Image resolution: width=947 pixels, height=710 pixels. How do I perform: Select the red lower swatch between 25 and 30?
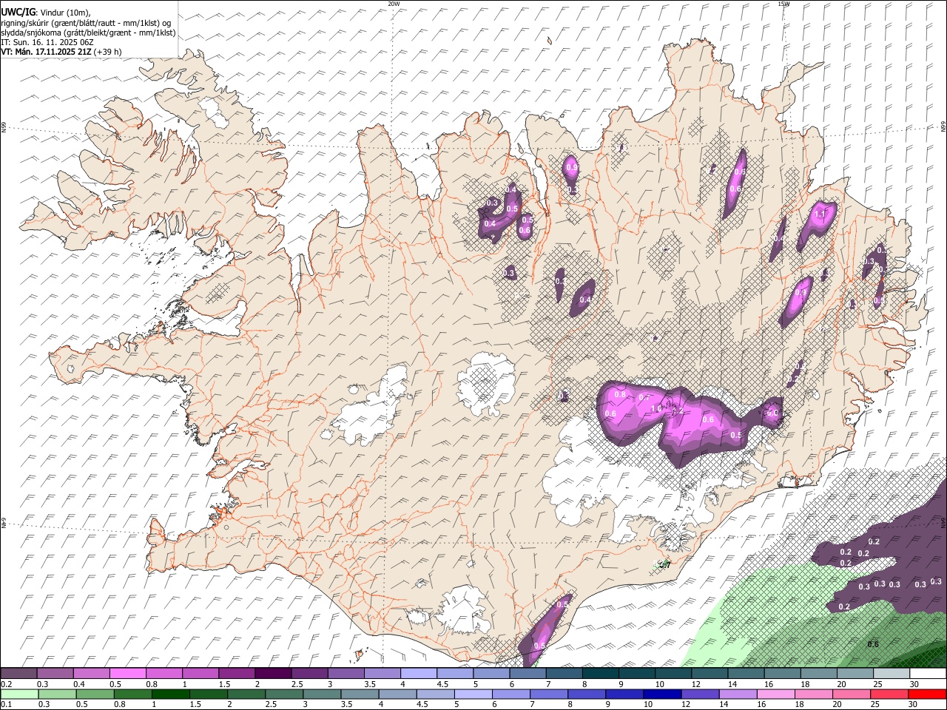coord(891,694)
